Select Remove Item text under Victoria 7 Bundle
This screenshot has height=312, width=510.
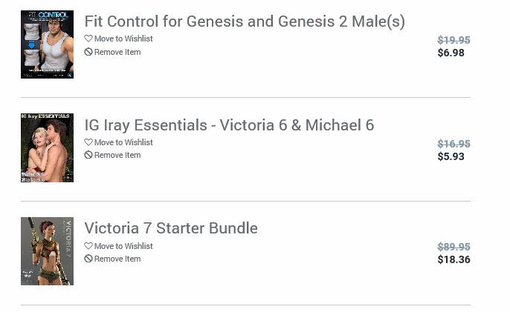coord(117,259)
